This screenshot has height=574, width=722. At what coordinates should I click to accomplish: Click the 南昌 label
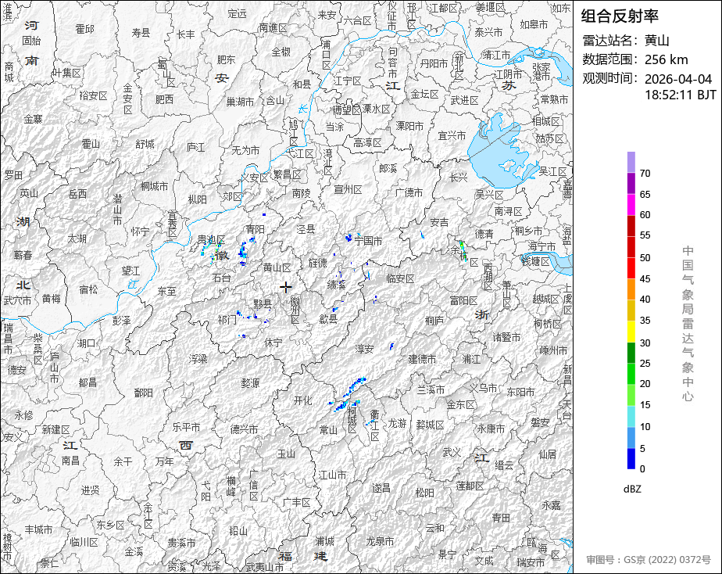click(70, 460)
